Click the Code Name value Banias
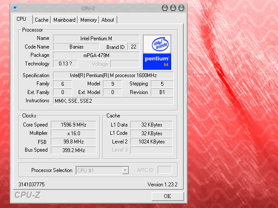 (76, 47)
